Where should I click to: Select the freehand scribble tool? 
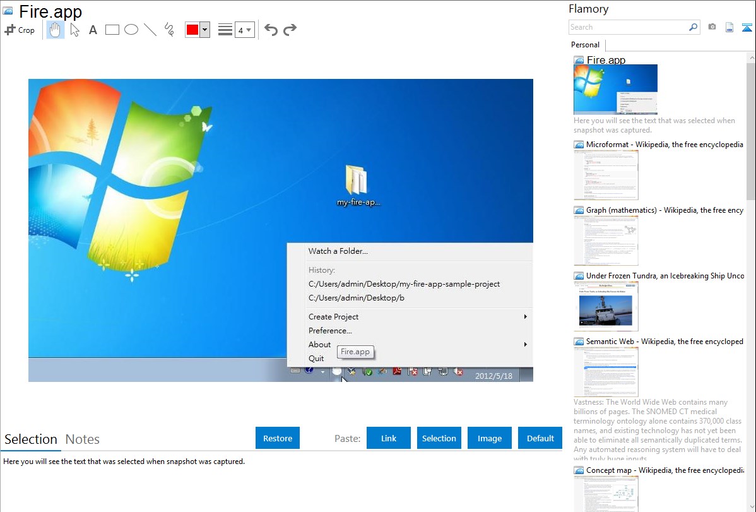[x=169, y=30]
